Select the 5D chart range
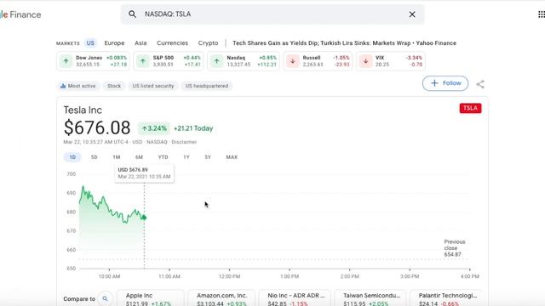 click(95, 157)
